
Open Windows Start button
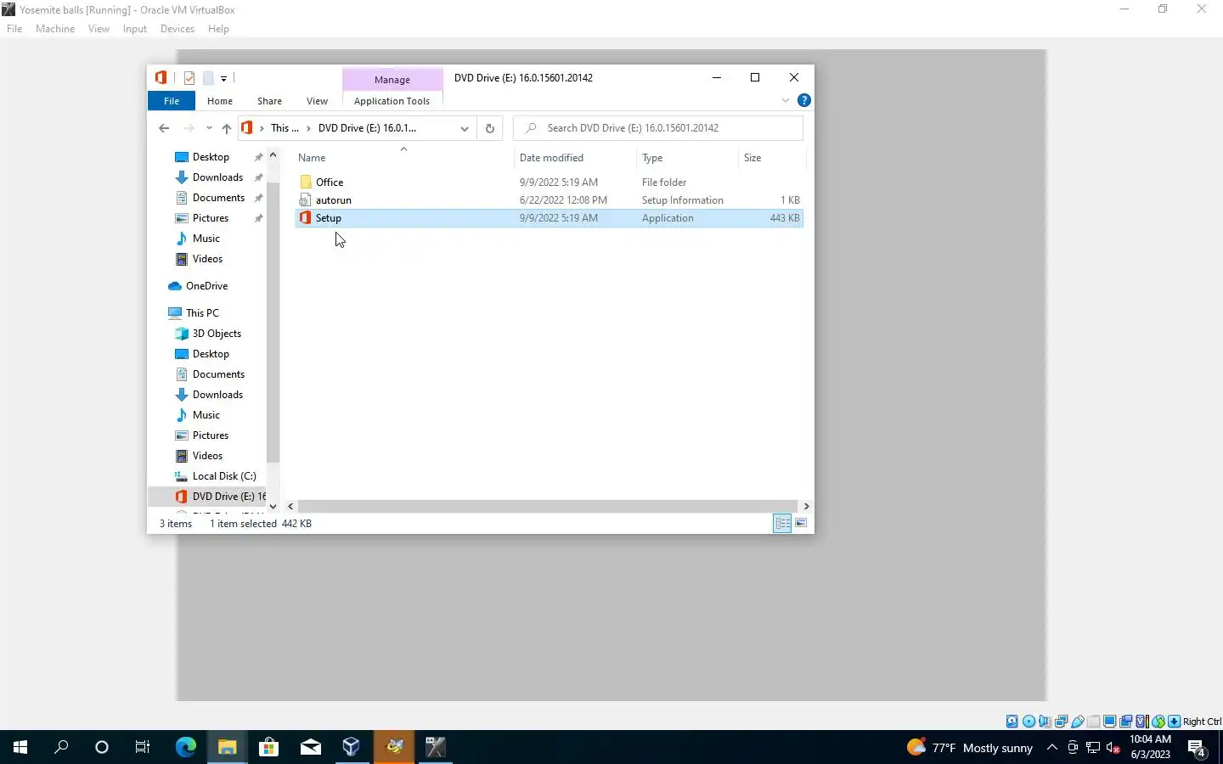point(20,747)
